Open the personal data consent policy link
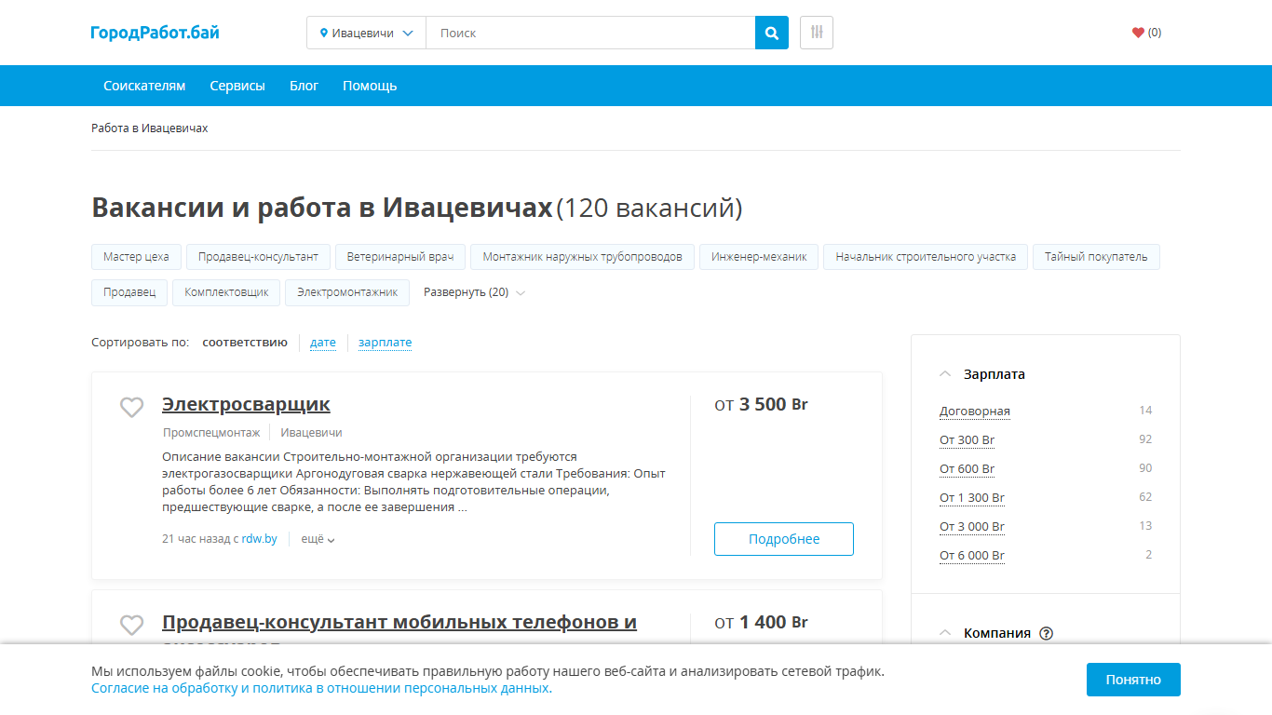The image size is (1272, 715). tap(320, 689)
